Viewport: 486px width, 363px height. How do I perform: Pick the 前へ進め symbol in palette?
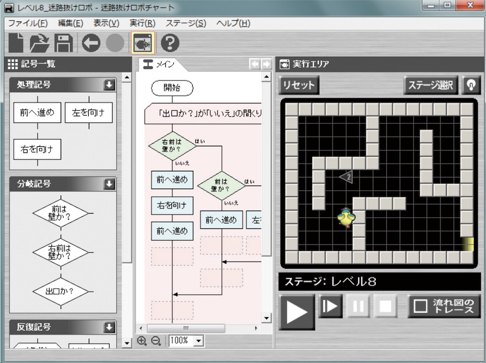coord(37,113)
